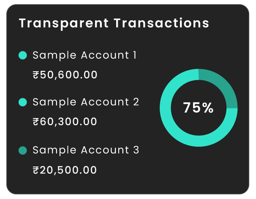256x199 pixels.
Task: Click the dark teal dot beside Sample Account 3
Action: pyautogui.click(x=23, y=150)
